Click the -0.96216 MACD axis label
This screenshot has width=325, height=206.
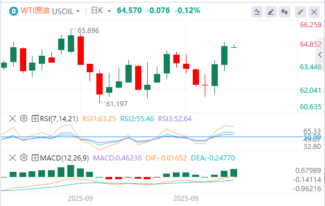pos(307,188)
